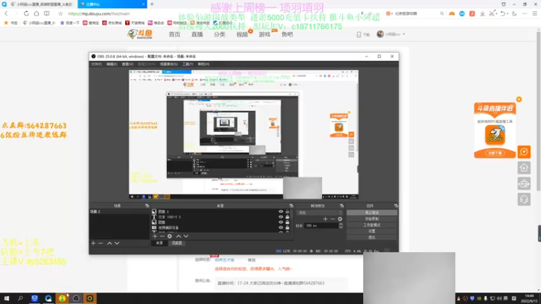Screen dimensions: 541x304
Task: Open the 百度一下 bookmark
Action: [x=70, y=23]
